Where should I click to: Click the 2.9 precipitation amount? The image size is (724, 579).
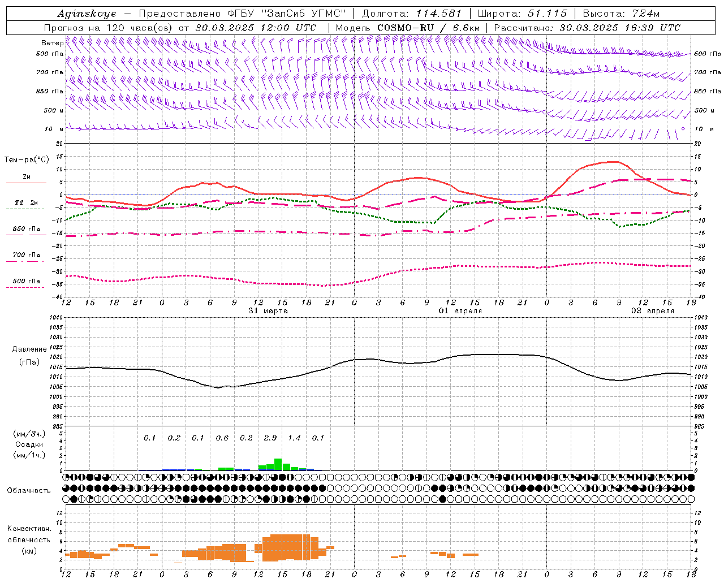click(270, 438)
